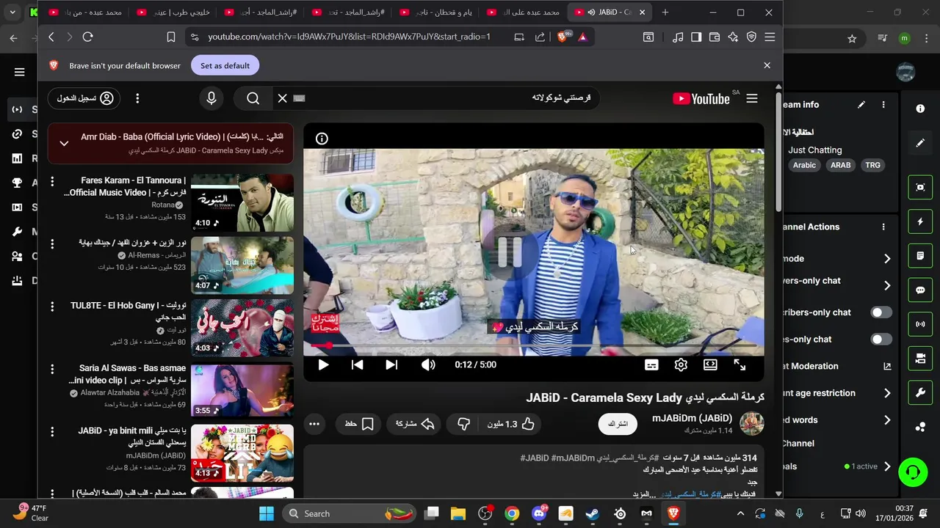Open options for JABiD ya binit mili
940x528 pixels.
pos(52,431)
